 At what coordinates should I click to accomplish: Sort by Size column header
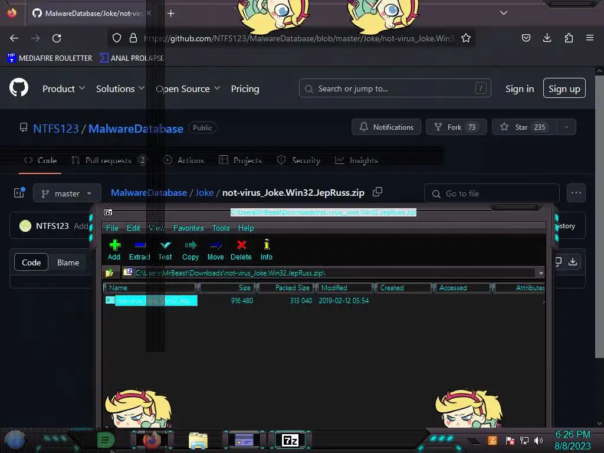[227, 288]
